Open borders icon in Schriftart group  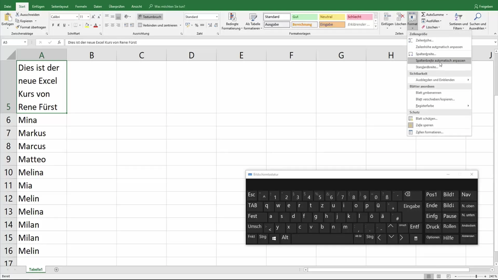coord(76,25)
